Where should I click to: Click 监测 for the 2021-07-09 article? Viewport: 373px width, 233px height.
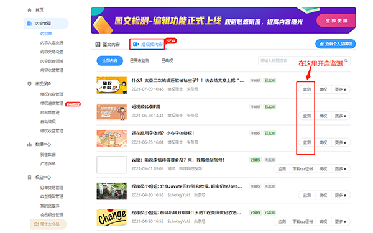(307, 89)
